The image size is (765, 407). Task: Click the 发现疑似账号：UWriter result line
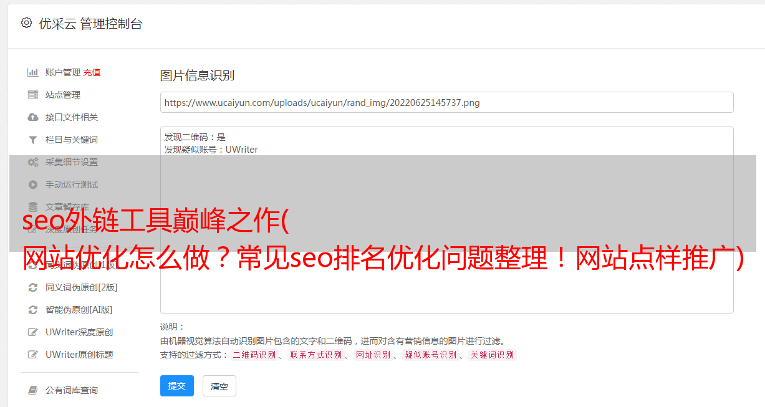tap(211, 150)
